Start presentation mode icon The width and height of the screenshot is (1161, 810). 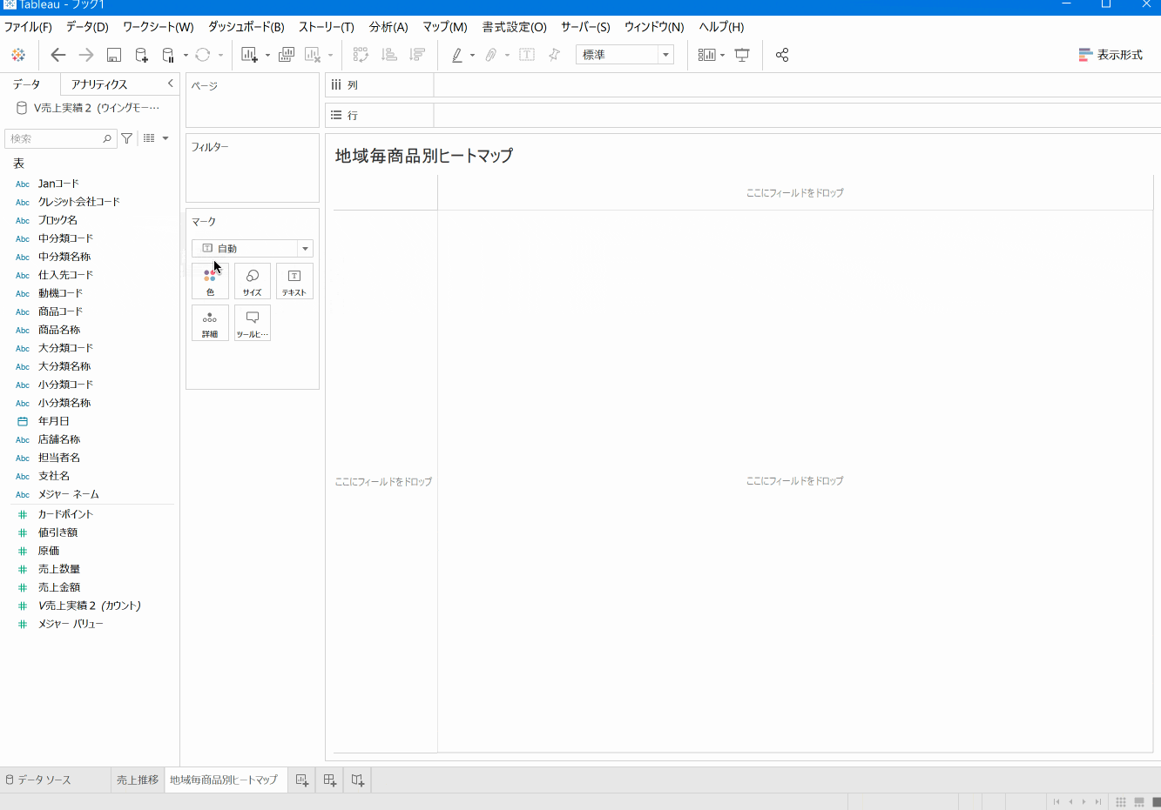pyautogui.click(x=742, y=55)
